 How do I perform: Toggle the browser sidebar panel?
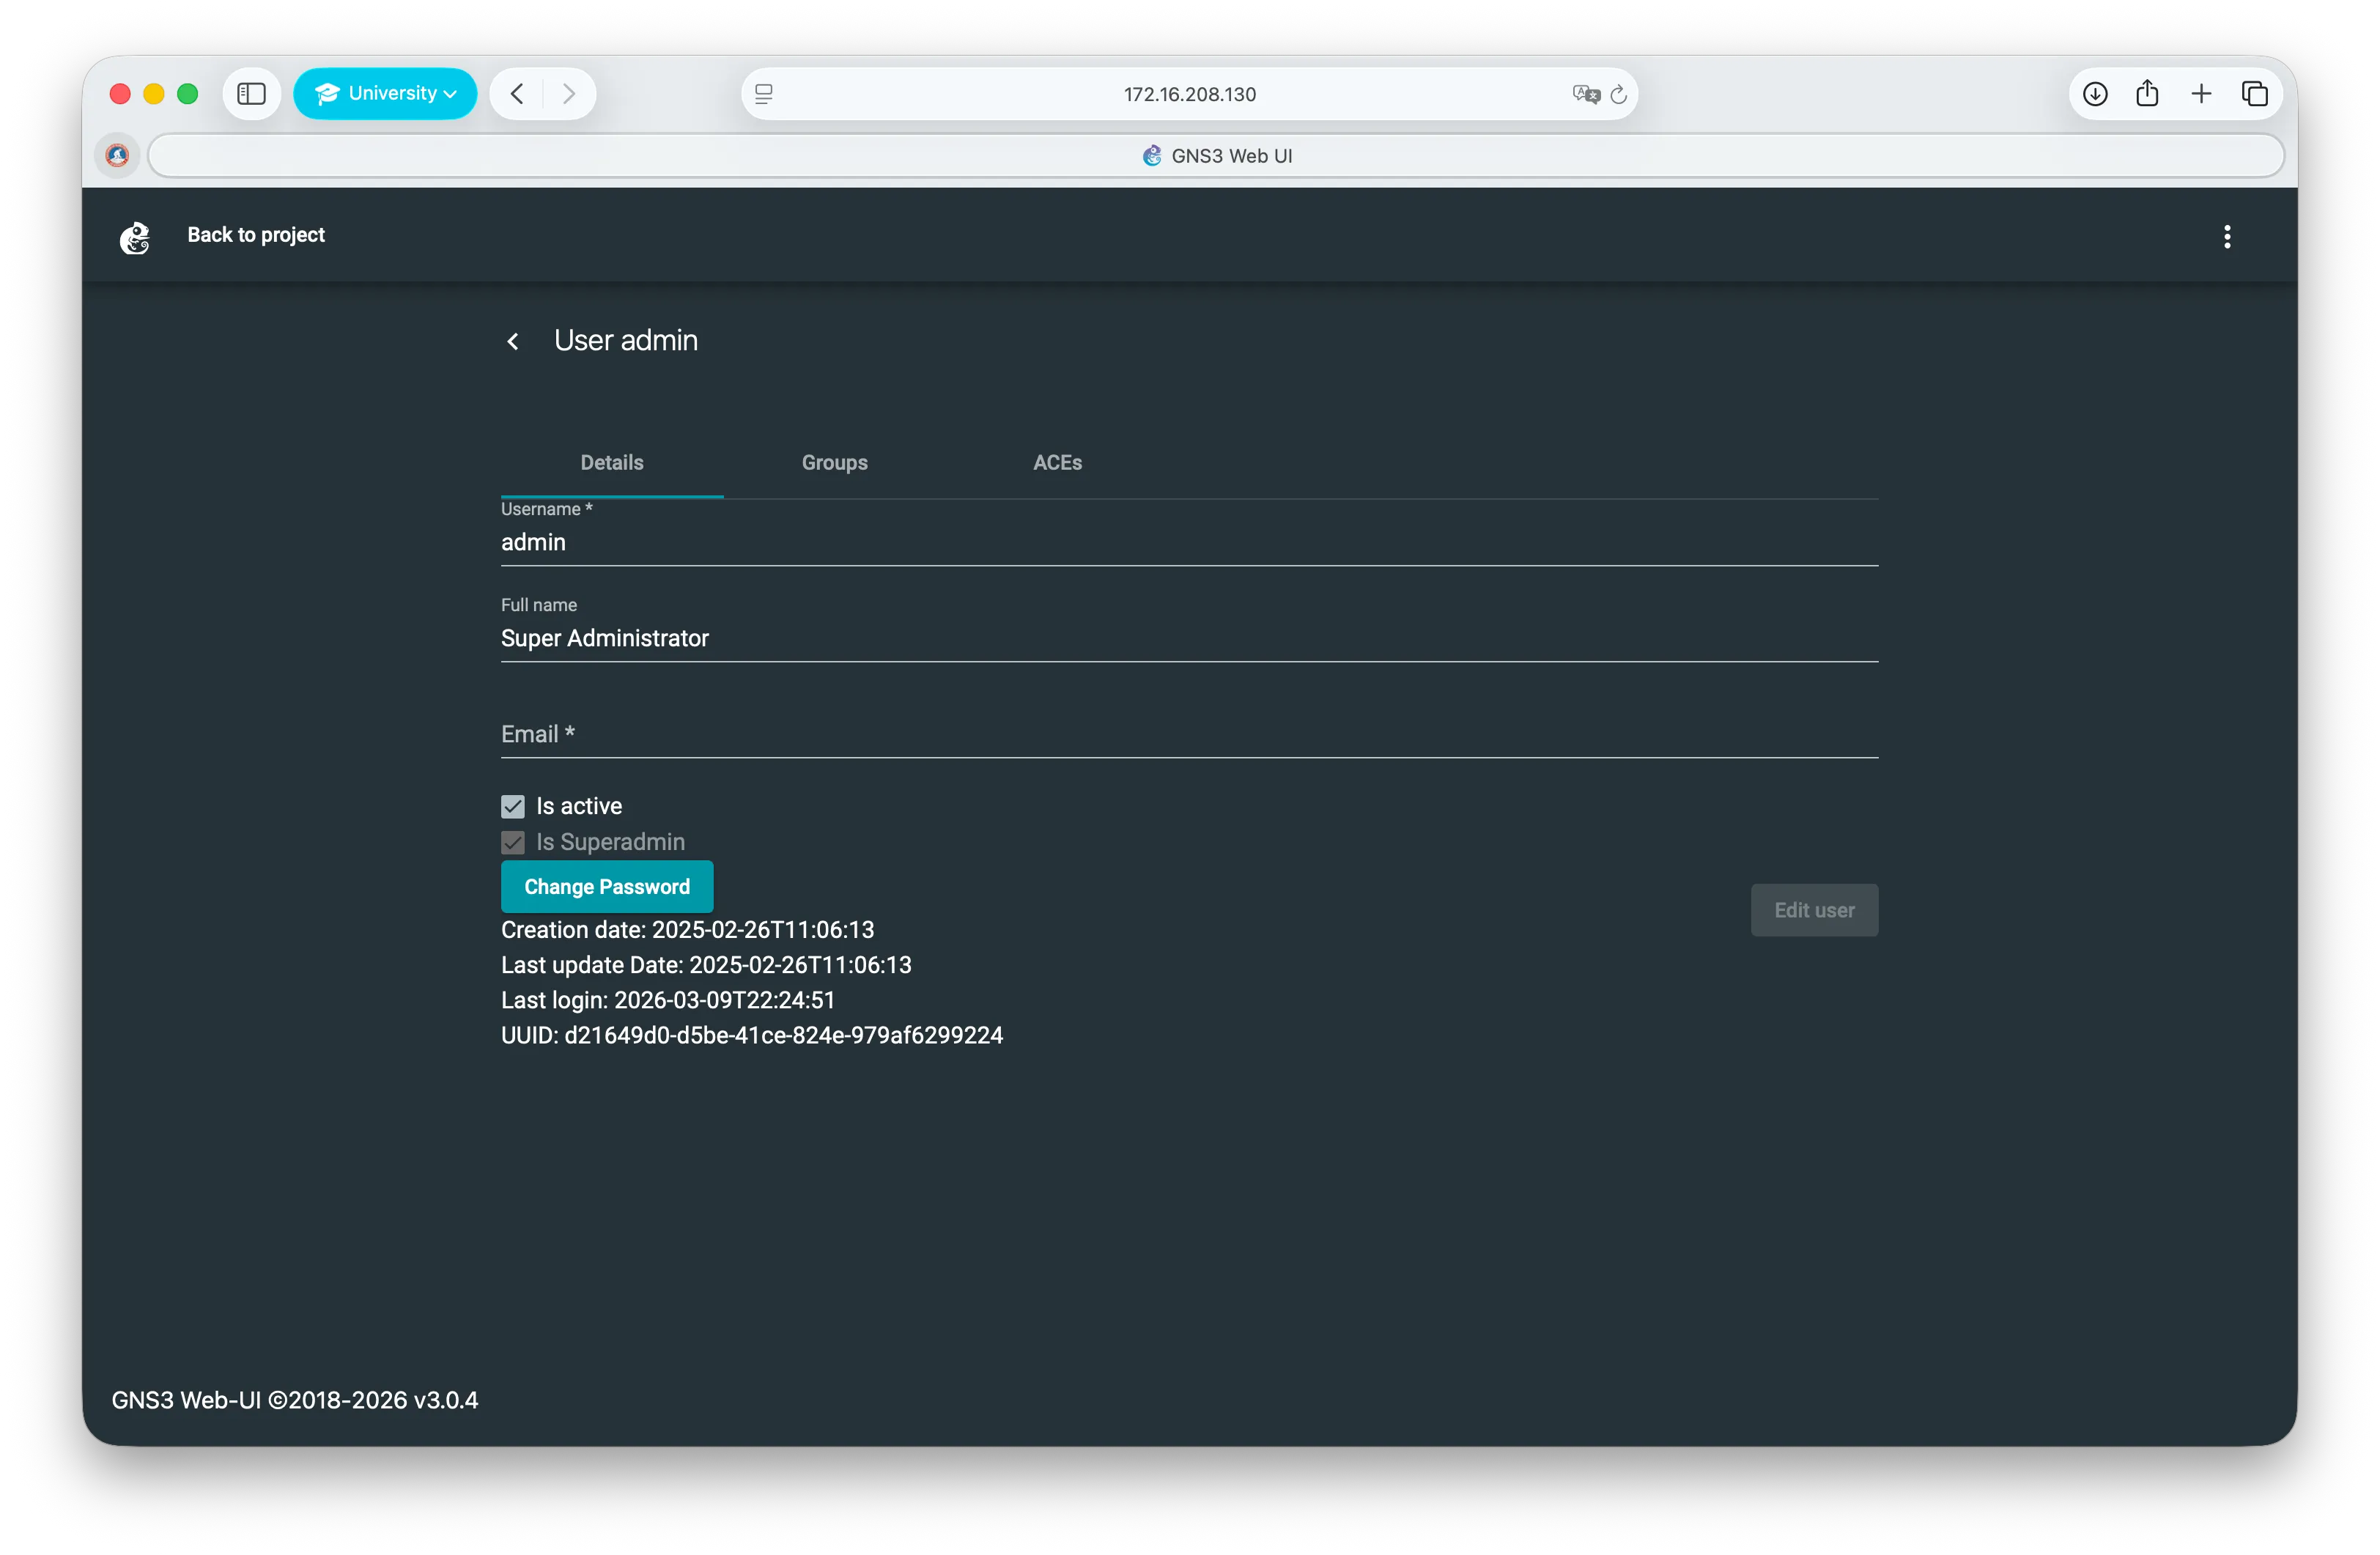[x=251, y=93]
